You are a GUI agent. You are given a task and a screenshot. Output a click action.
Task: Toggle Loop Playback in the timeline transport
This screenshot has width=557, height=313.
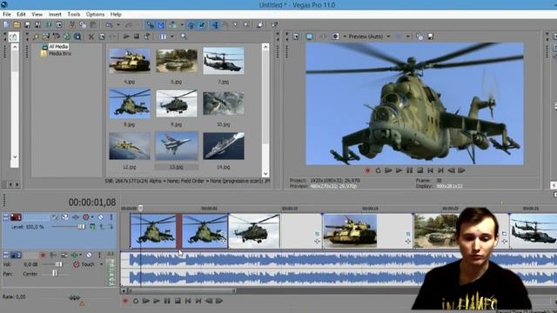click(x=136, y=301)
